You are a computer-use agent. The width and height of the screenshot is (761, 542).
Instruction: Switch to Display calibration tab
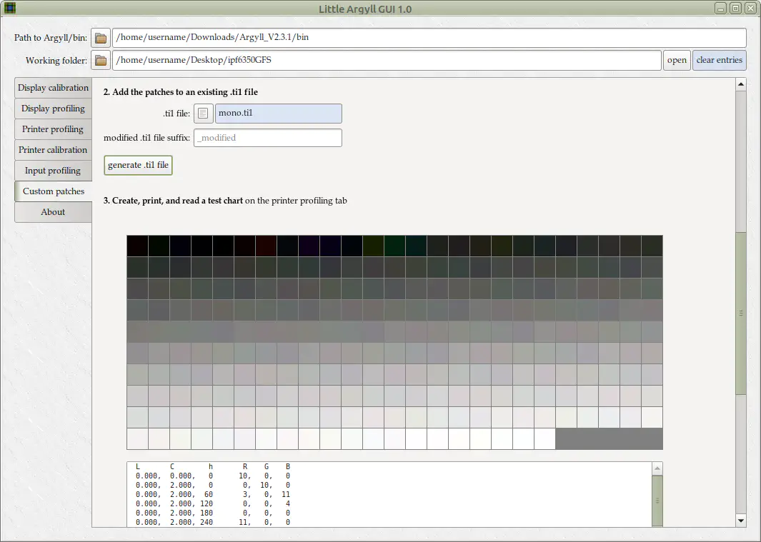click(54, 88)
